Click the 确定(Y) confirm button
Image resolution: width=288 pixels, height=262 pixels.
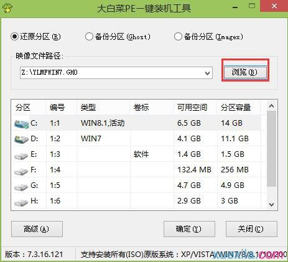[189, 229]
